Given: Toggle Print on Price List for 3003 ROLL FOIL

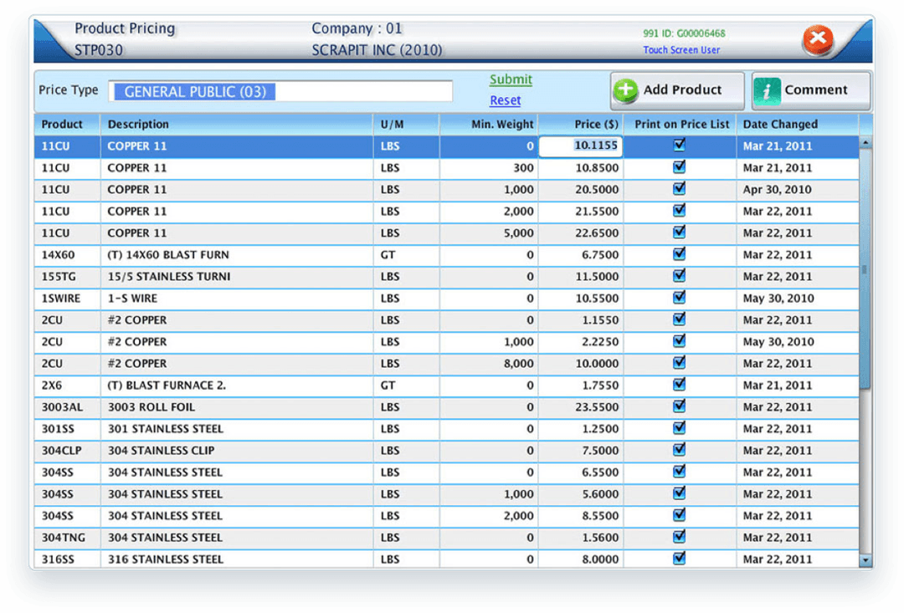Looking at the screenshot, I should [680, 407].
